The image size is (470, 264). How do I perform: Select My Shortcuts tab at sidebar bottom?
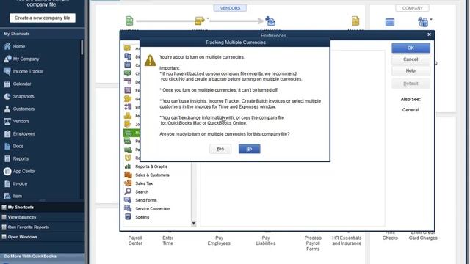click(42, 207)
